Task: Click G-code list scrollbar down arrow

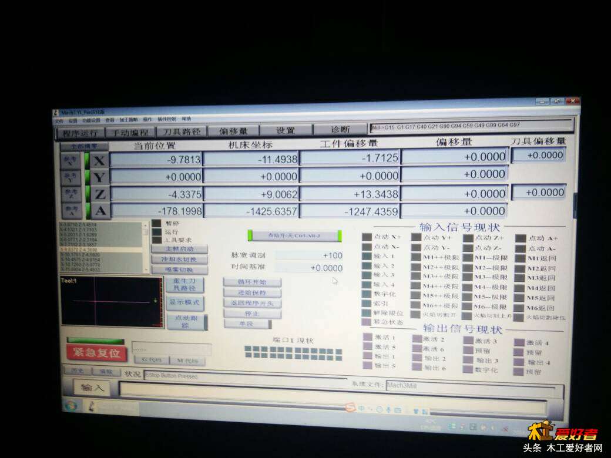Action: pos(146,270)
